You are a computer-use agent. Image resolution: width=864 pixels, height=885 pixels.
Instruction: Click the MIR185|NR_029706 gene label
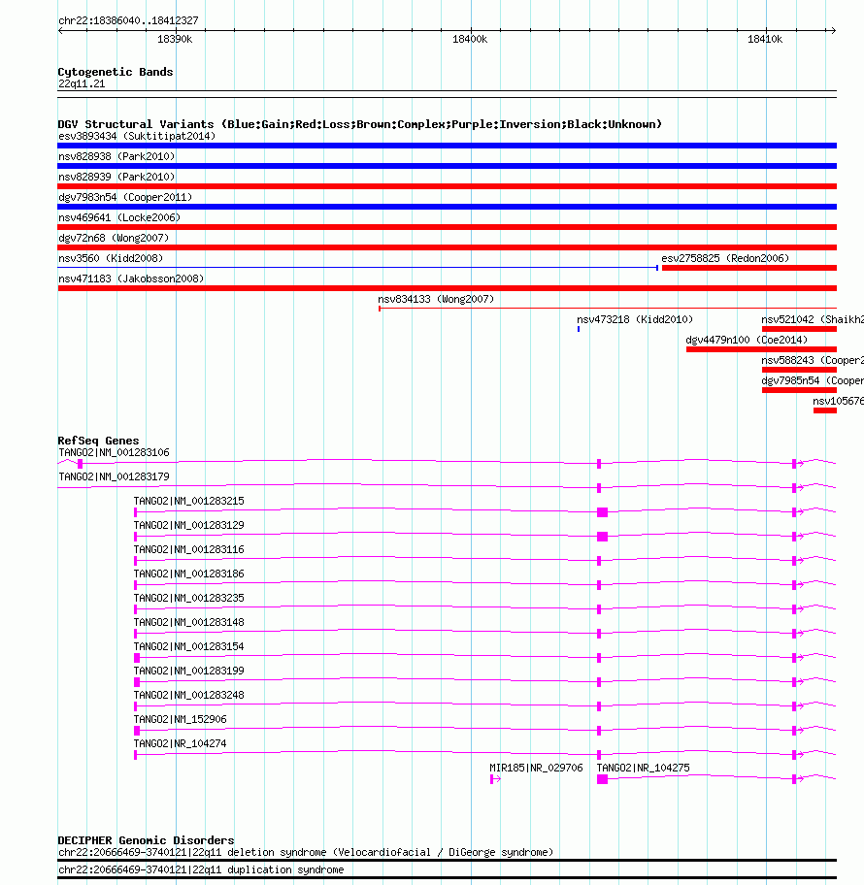point(536,768)
